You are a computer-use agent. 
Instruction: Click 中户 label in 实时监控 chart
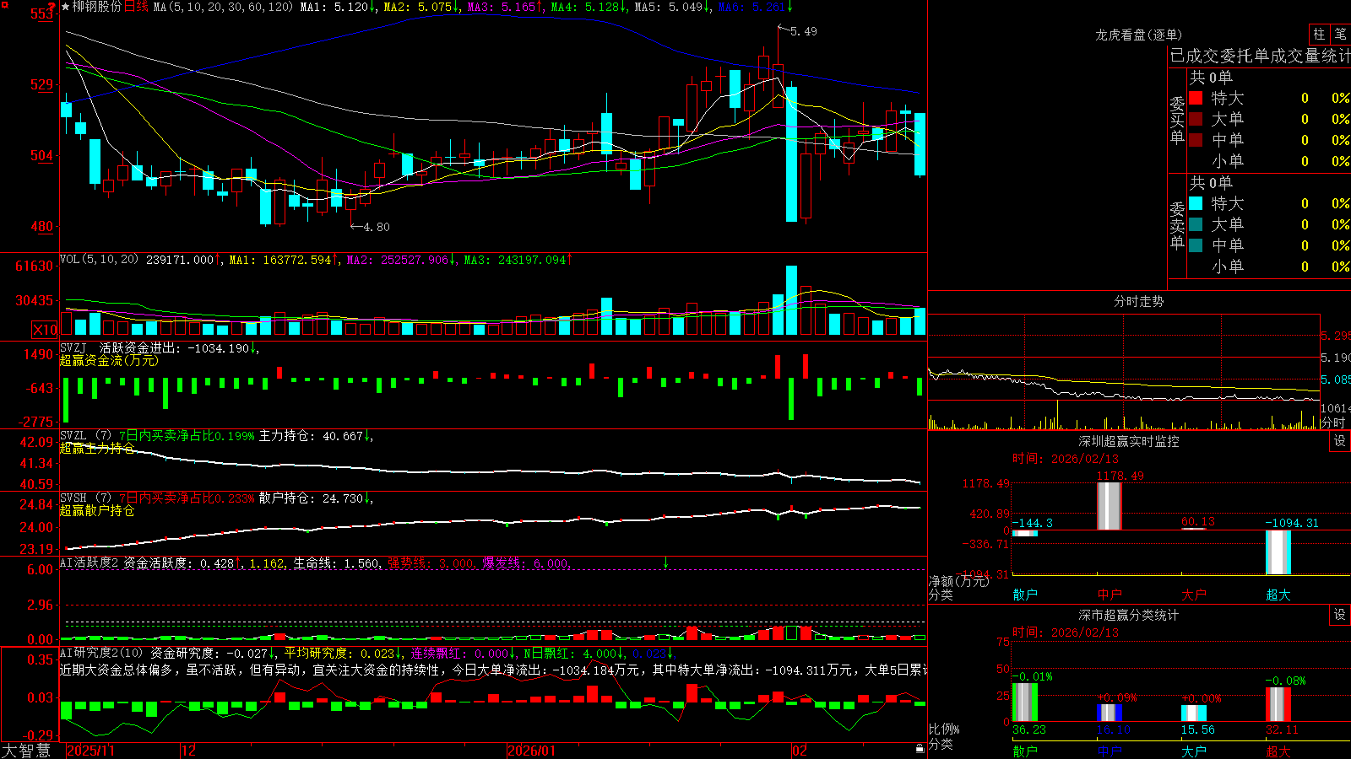coord(1110,595)
